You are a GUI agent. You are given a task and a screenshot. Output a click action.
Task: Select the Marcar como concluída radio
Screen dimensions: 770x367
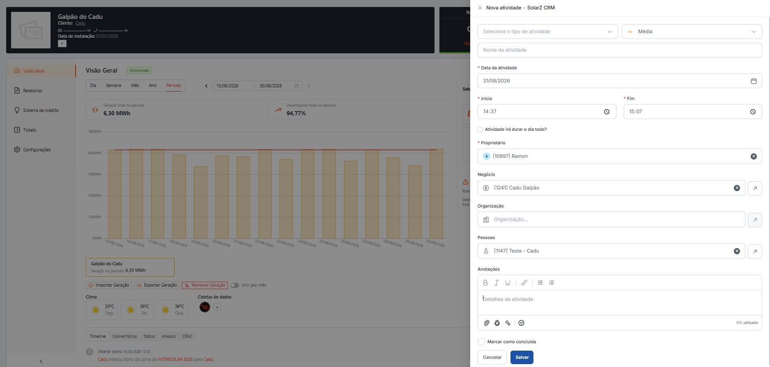pyautogui.click(x=481, y=342)
